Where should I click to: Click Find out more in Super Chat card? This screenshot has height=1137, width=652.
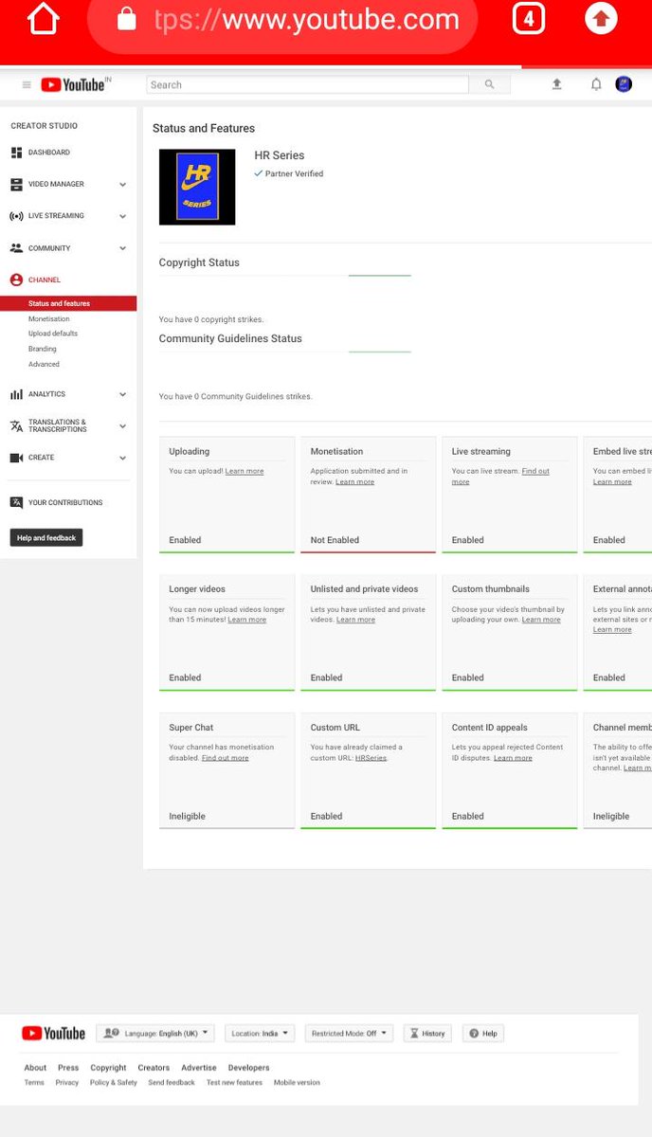[x=226, y=758]
